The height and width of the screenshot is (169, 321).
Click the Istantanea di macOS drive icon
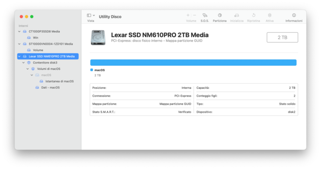pos(41,81)
